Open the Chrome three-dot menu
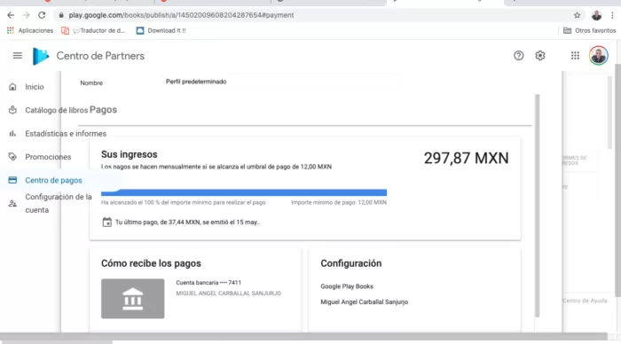The image size is (621, 344). [612, 15]
